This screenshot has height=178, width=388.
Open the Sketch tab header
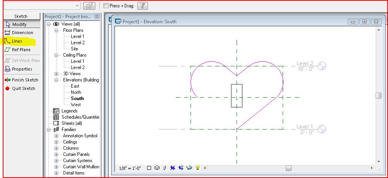[x=21, y=16]
